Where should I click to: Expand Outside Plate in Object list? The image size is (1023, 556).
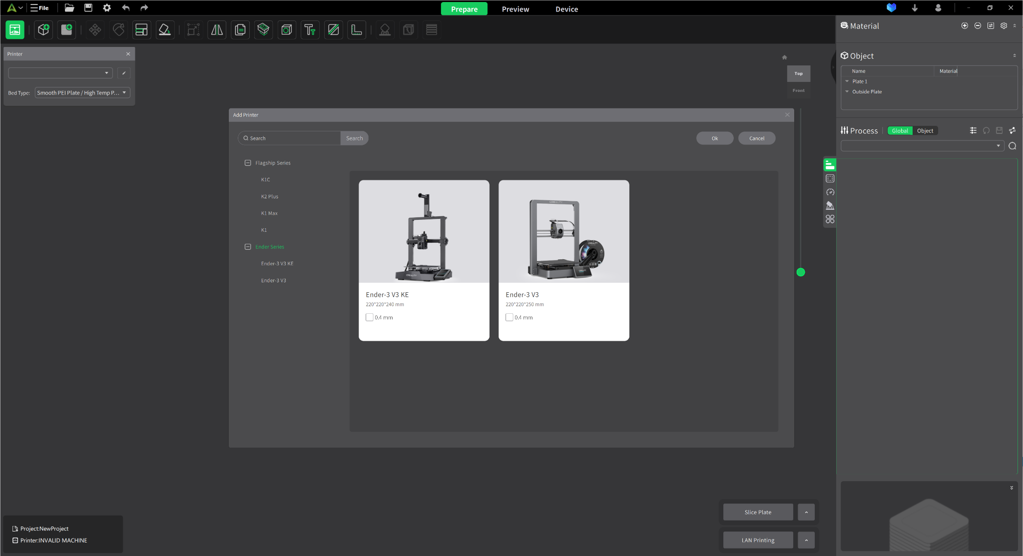click(x=847, y=92)
